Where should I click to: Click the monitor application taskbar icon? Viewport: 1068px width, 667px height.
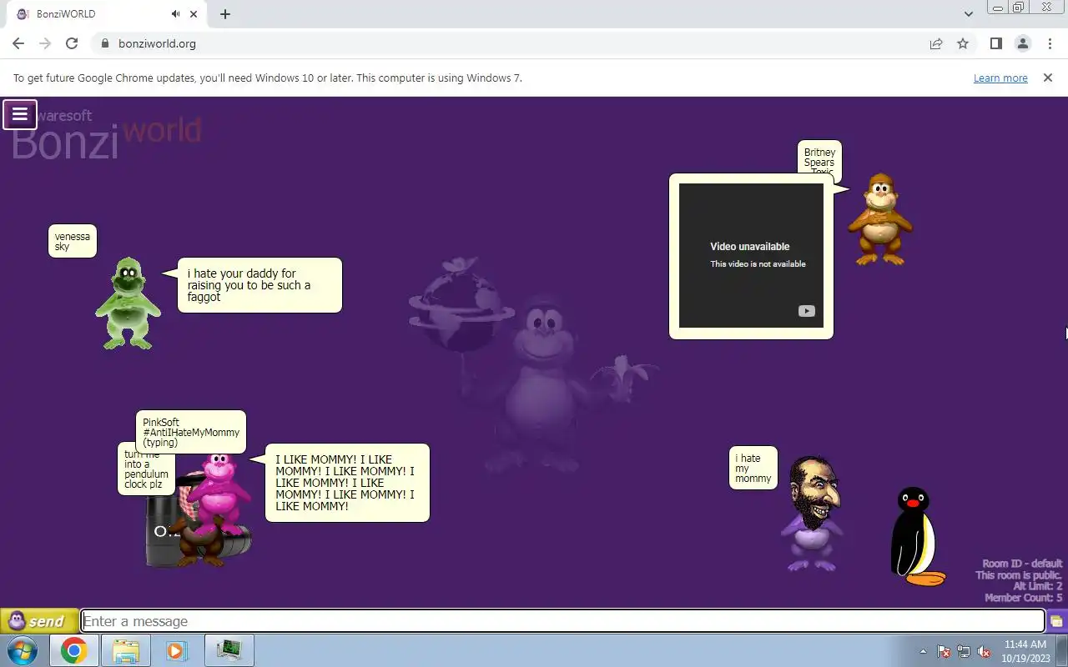click(229, 650)
